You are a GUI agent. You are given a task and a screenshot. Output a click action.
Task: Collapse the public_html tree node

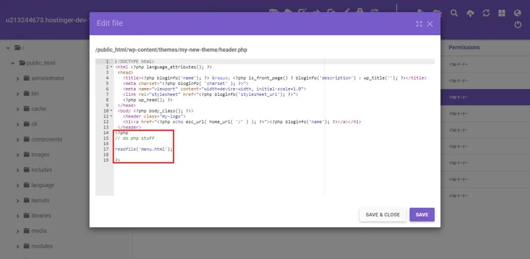(12, 63)
